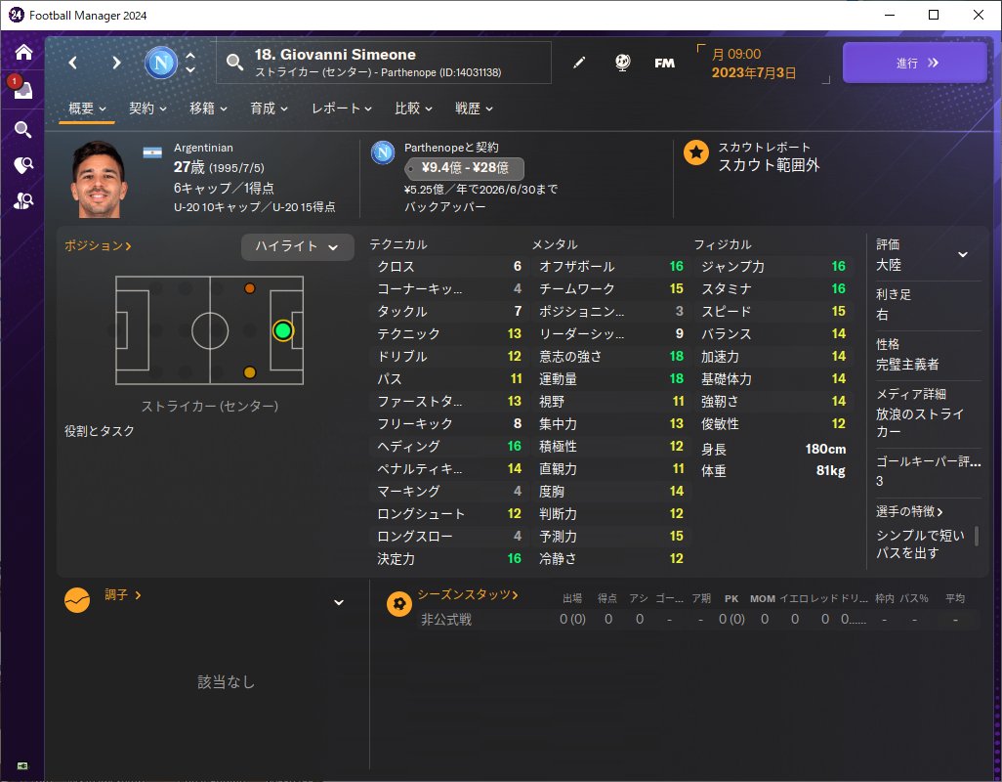This screenshot has width=1002, height=782.
Task: Click the sidebar magnifier search icon
Action: click(x=23, y=130)
